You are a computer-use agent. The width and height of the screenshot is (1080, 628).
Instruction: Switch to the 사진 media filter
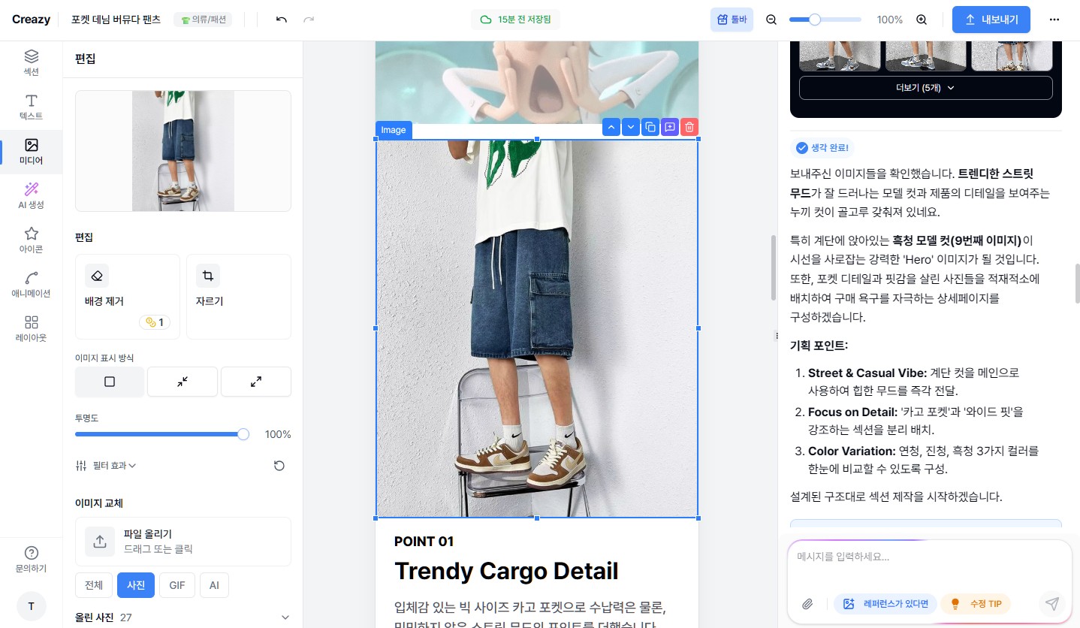pyautogui.click(x=136, y=584)
